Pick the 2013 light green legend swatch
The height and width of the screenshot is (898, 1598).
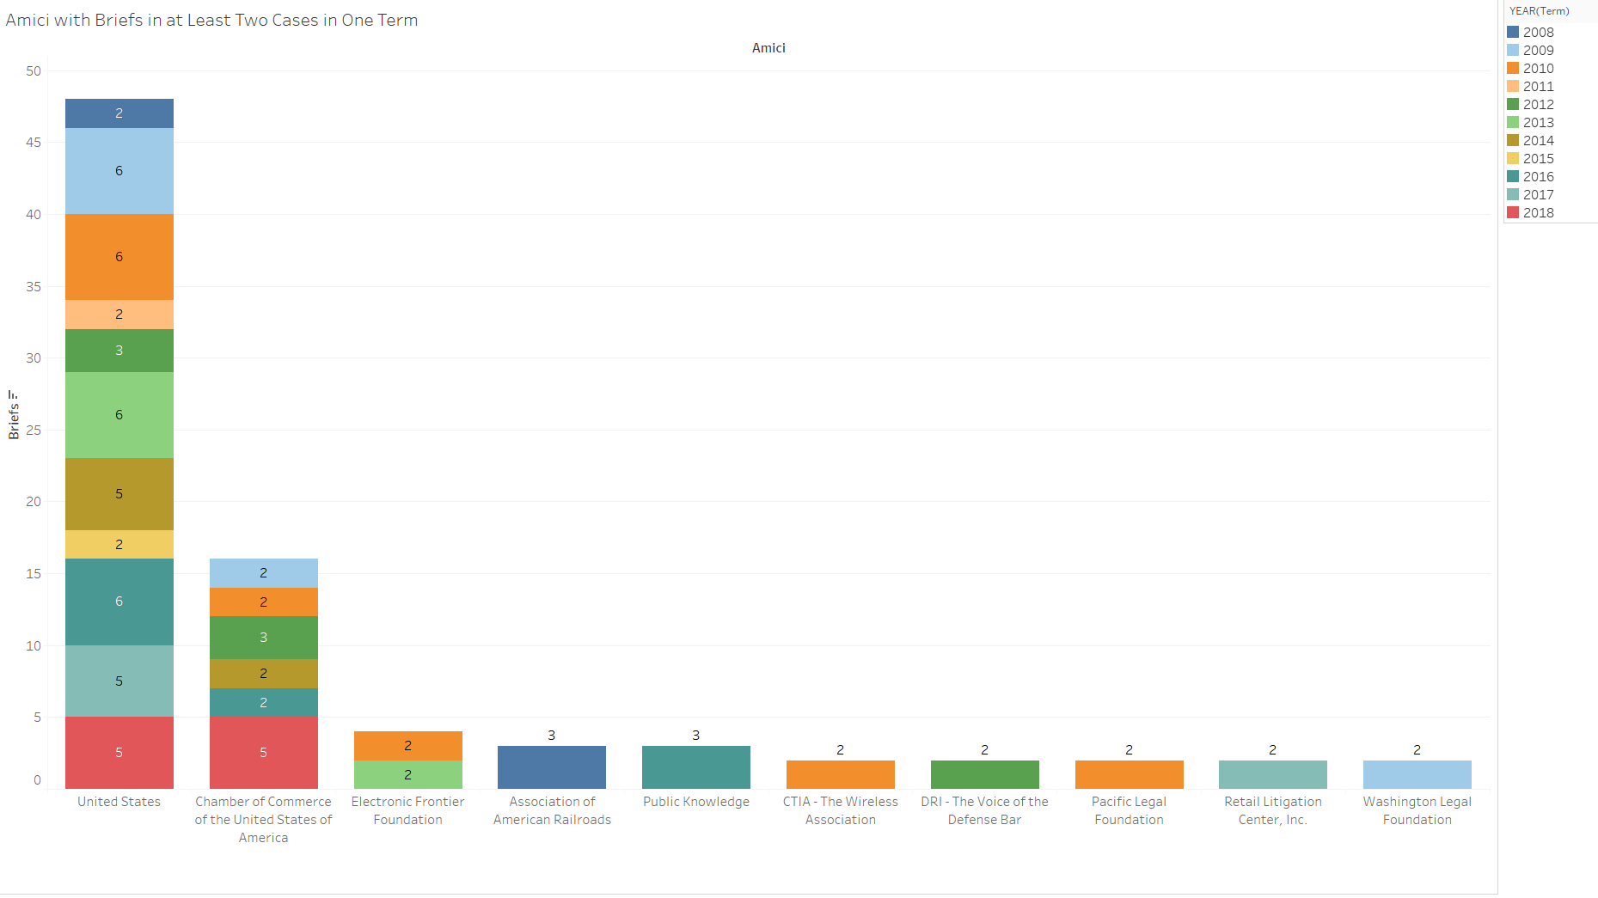(1513, 123)
